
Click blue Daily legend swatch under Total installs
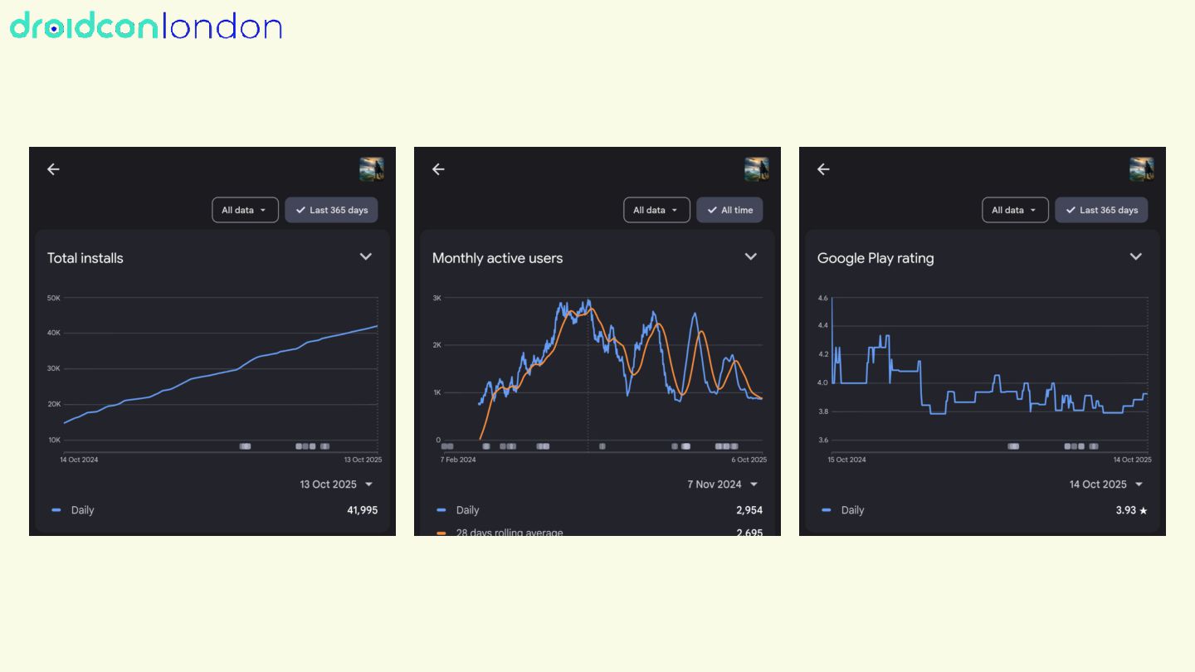click(56, 510)
